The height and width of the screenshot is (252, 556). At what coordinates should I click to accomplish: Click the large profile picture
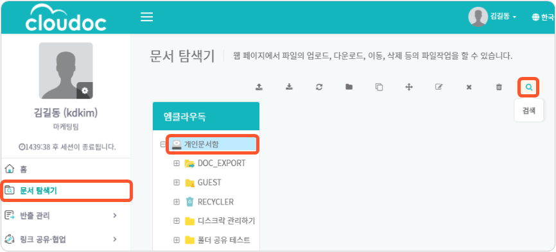pos(66,71)
